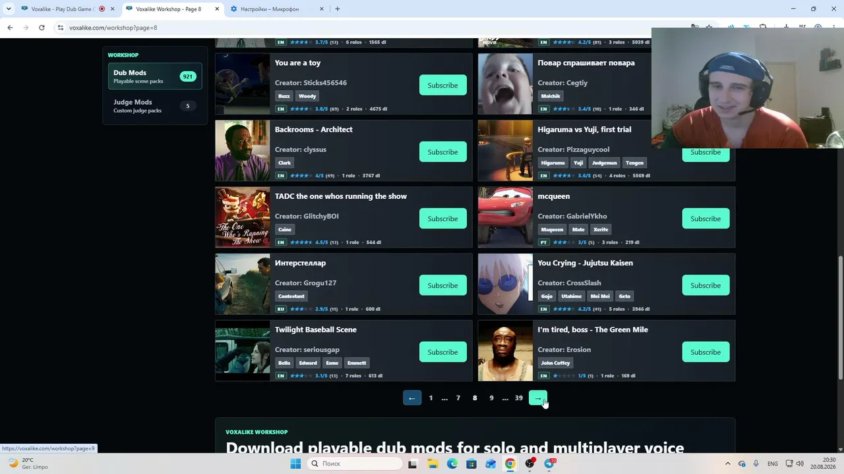Click the Gojo role tag
Image resolution: width=844 pixels, height=474 pixels.
point(547,296)
